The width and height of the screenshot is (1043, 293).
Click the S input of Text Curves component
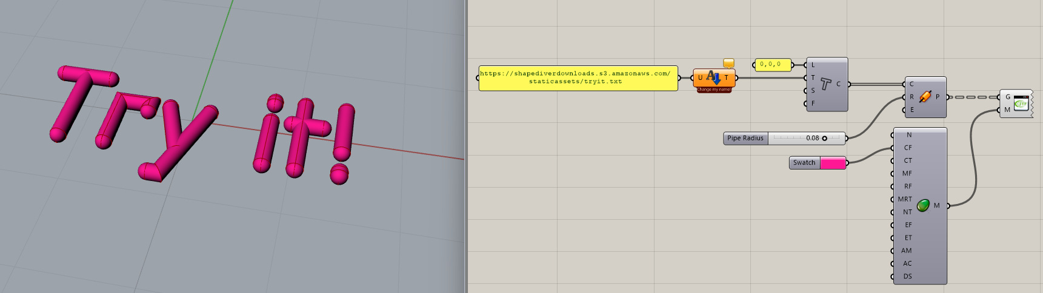pyautogui.click(x=813, y=91)
